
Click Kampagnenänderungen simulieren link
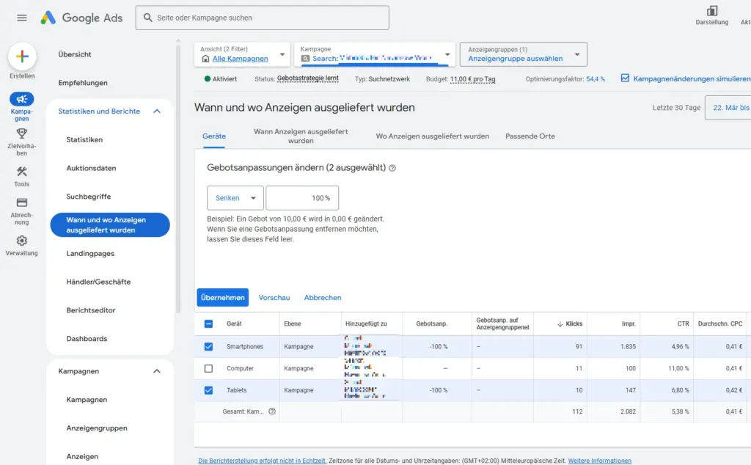tap(692, 78)
